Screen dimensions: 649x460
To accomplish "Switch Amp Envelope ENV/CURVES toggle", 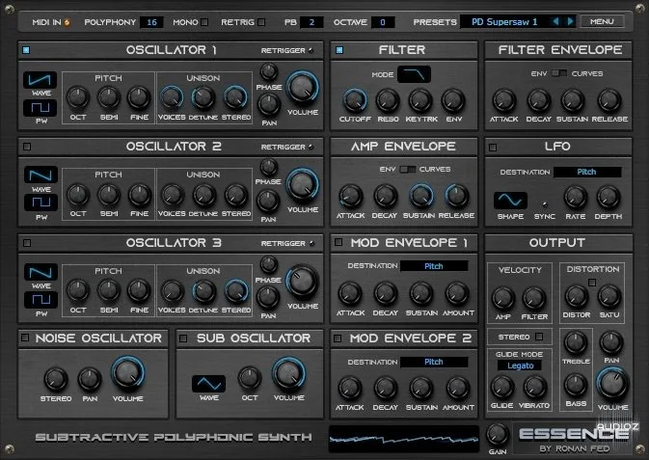I will click(407, 170).
